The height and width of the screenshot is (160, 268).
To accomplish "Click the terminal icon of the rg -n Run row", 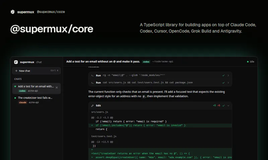I will tap(92, 75).
